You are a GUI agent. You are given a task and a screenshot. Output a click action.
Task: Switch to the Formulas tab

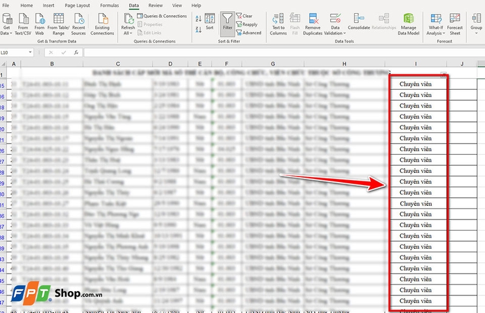[110, 5]
